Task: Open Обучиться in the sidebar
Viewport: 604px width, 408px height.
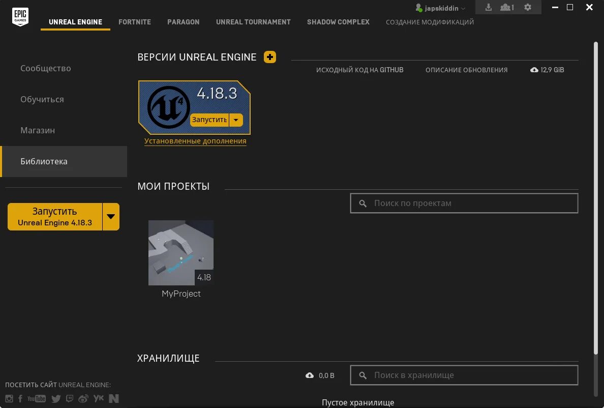Action: click(x=64, y=99)
